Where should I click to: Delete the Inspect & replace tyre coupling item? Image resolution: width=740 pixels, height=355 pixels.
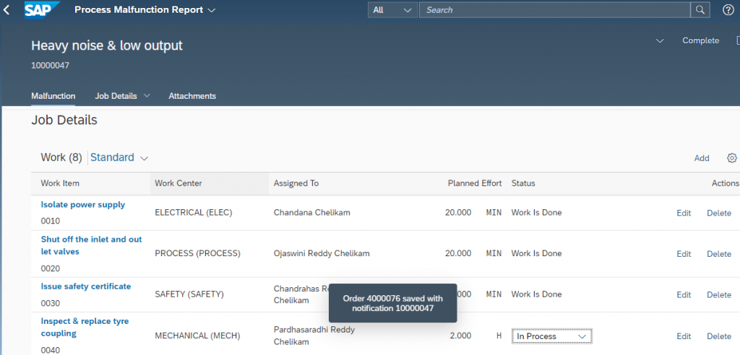coord(719,336)
